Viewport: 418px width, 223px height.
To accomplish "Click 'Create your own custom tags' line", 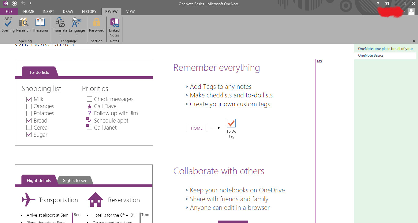I will point(230,104).
